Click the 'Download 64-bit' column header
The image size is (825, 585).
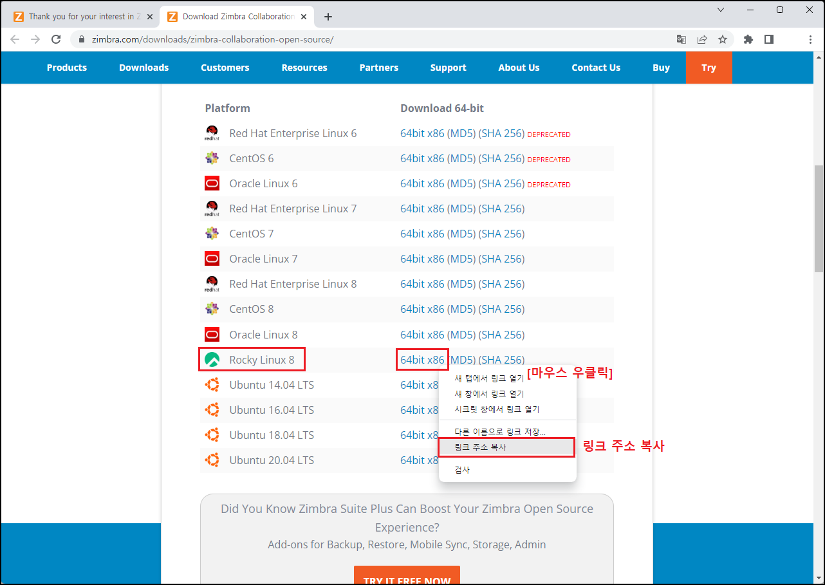442,108
